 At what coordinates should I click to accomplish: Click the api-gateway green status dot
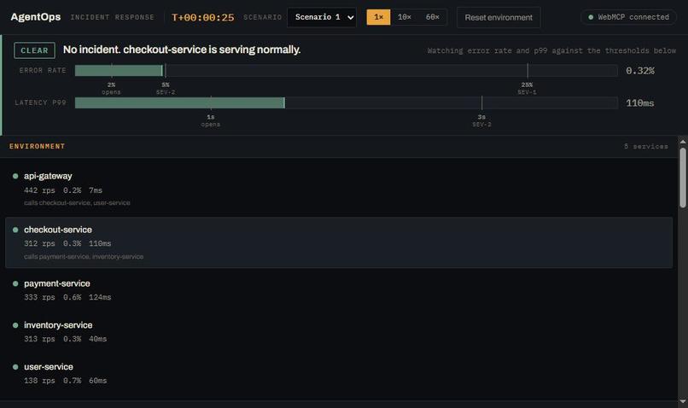pyautogui.click(x=15, y=176)
